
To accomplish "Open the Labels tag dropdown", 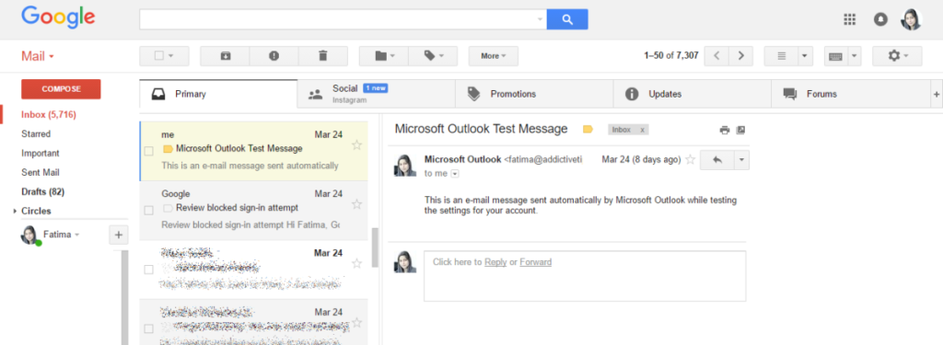I will click(433, 56).
